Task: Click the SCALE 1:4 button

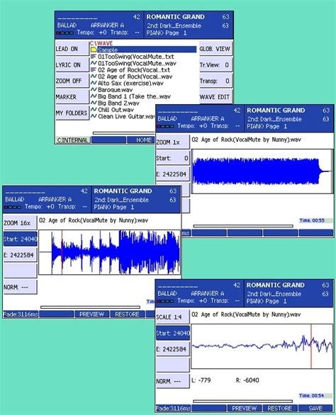Action: click(x=173, y=317)
